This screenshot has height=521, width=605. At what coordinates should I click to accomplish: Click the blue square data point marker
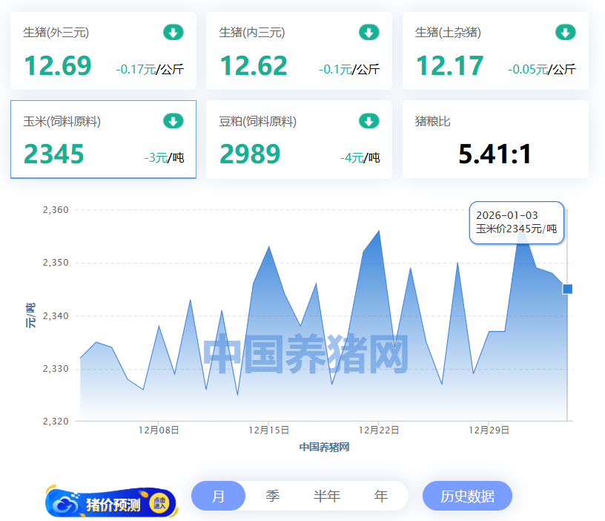567,289
